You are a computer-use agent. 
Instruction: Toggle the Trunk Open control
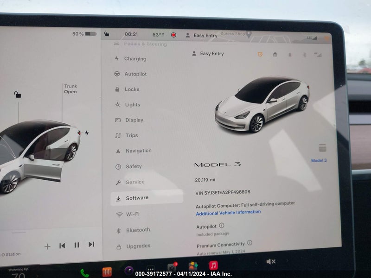pos(70,89)
